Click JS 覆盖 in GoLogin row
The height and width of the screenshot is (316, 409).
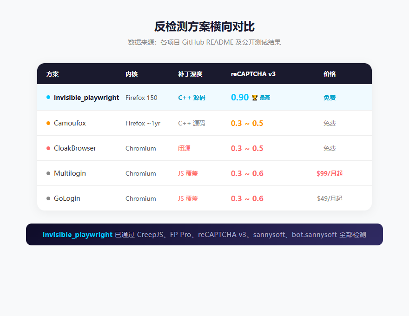[188, 198]
